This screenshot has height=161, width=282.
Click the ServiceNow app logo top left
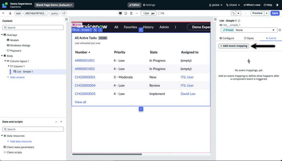click(5, 5)
